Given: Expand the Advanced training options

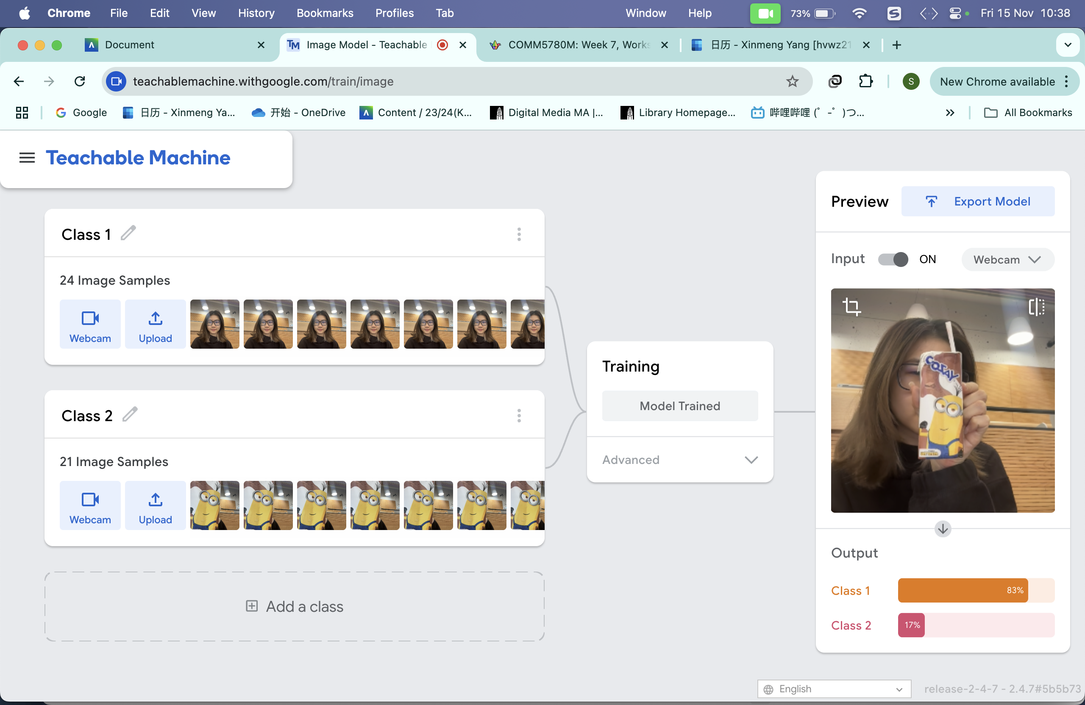Looking at the screenshot, I should tap(680, 459).
